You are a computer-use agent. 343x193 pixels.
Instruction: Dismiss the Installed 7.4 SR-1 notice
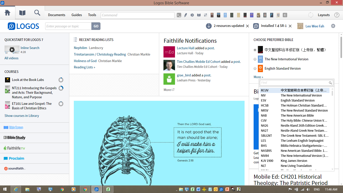290,26
